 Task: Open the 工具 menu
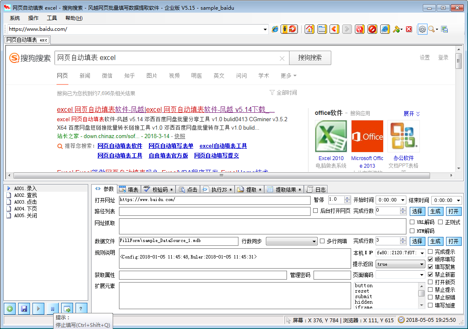tap(51, 18)
